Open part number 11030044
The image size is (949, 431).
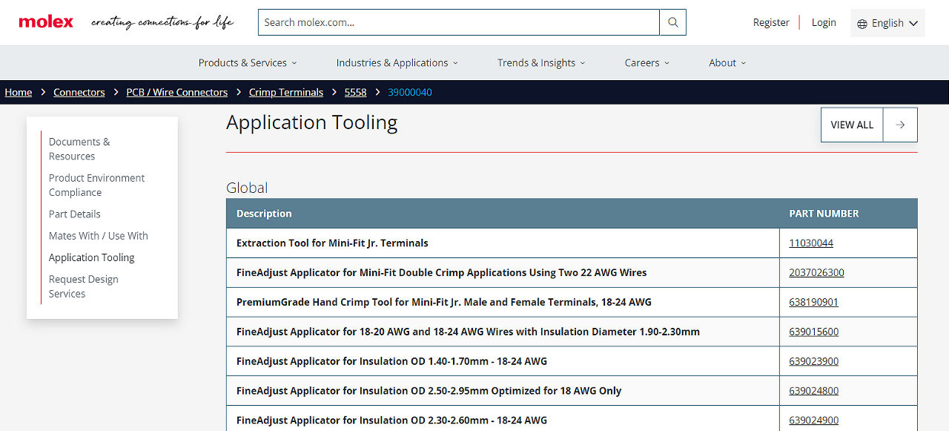tap(811, 243)
